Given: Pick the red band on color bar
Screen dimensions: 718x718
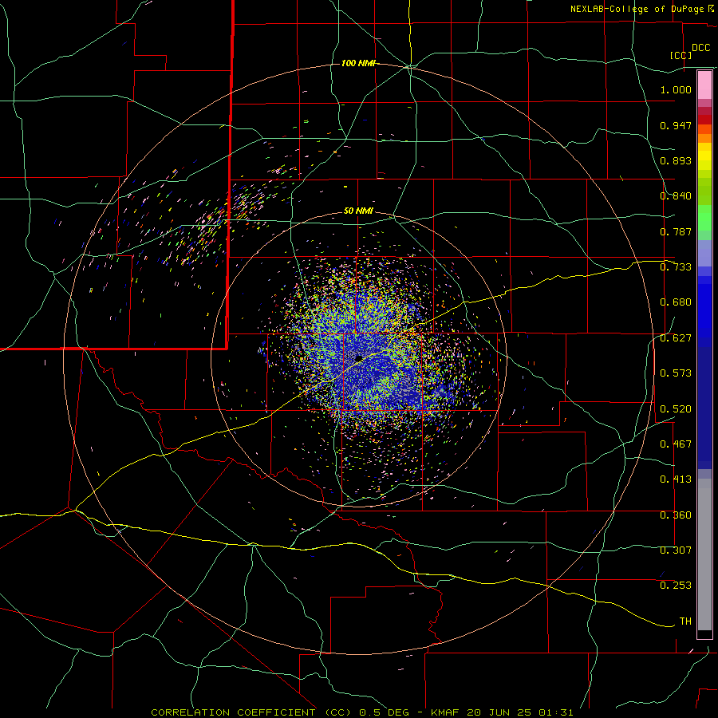Looking at the screenshot, I should [x=704, y=120].
